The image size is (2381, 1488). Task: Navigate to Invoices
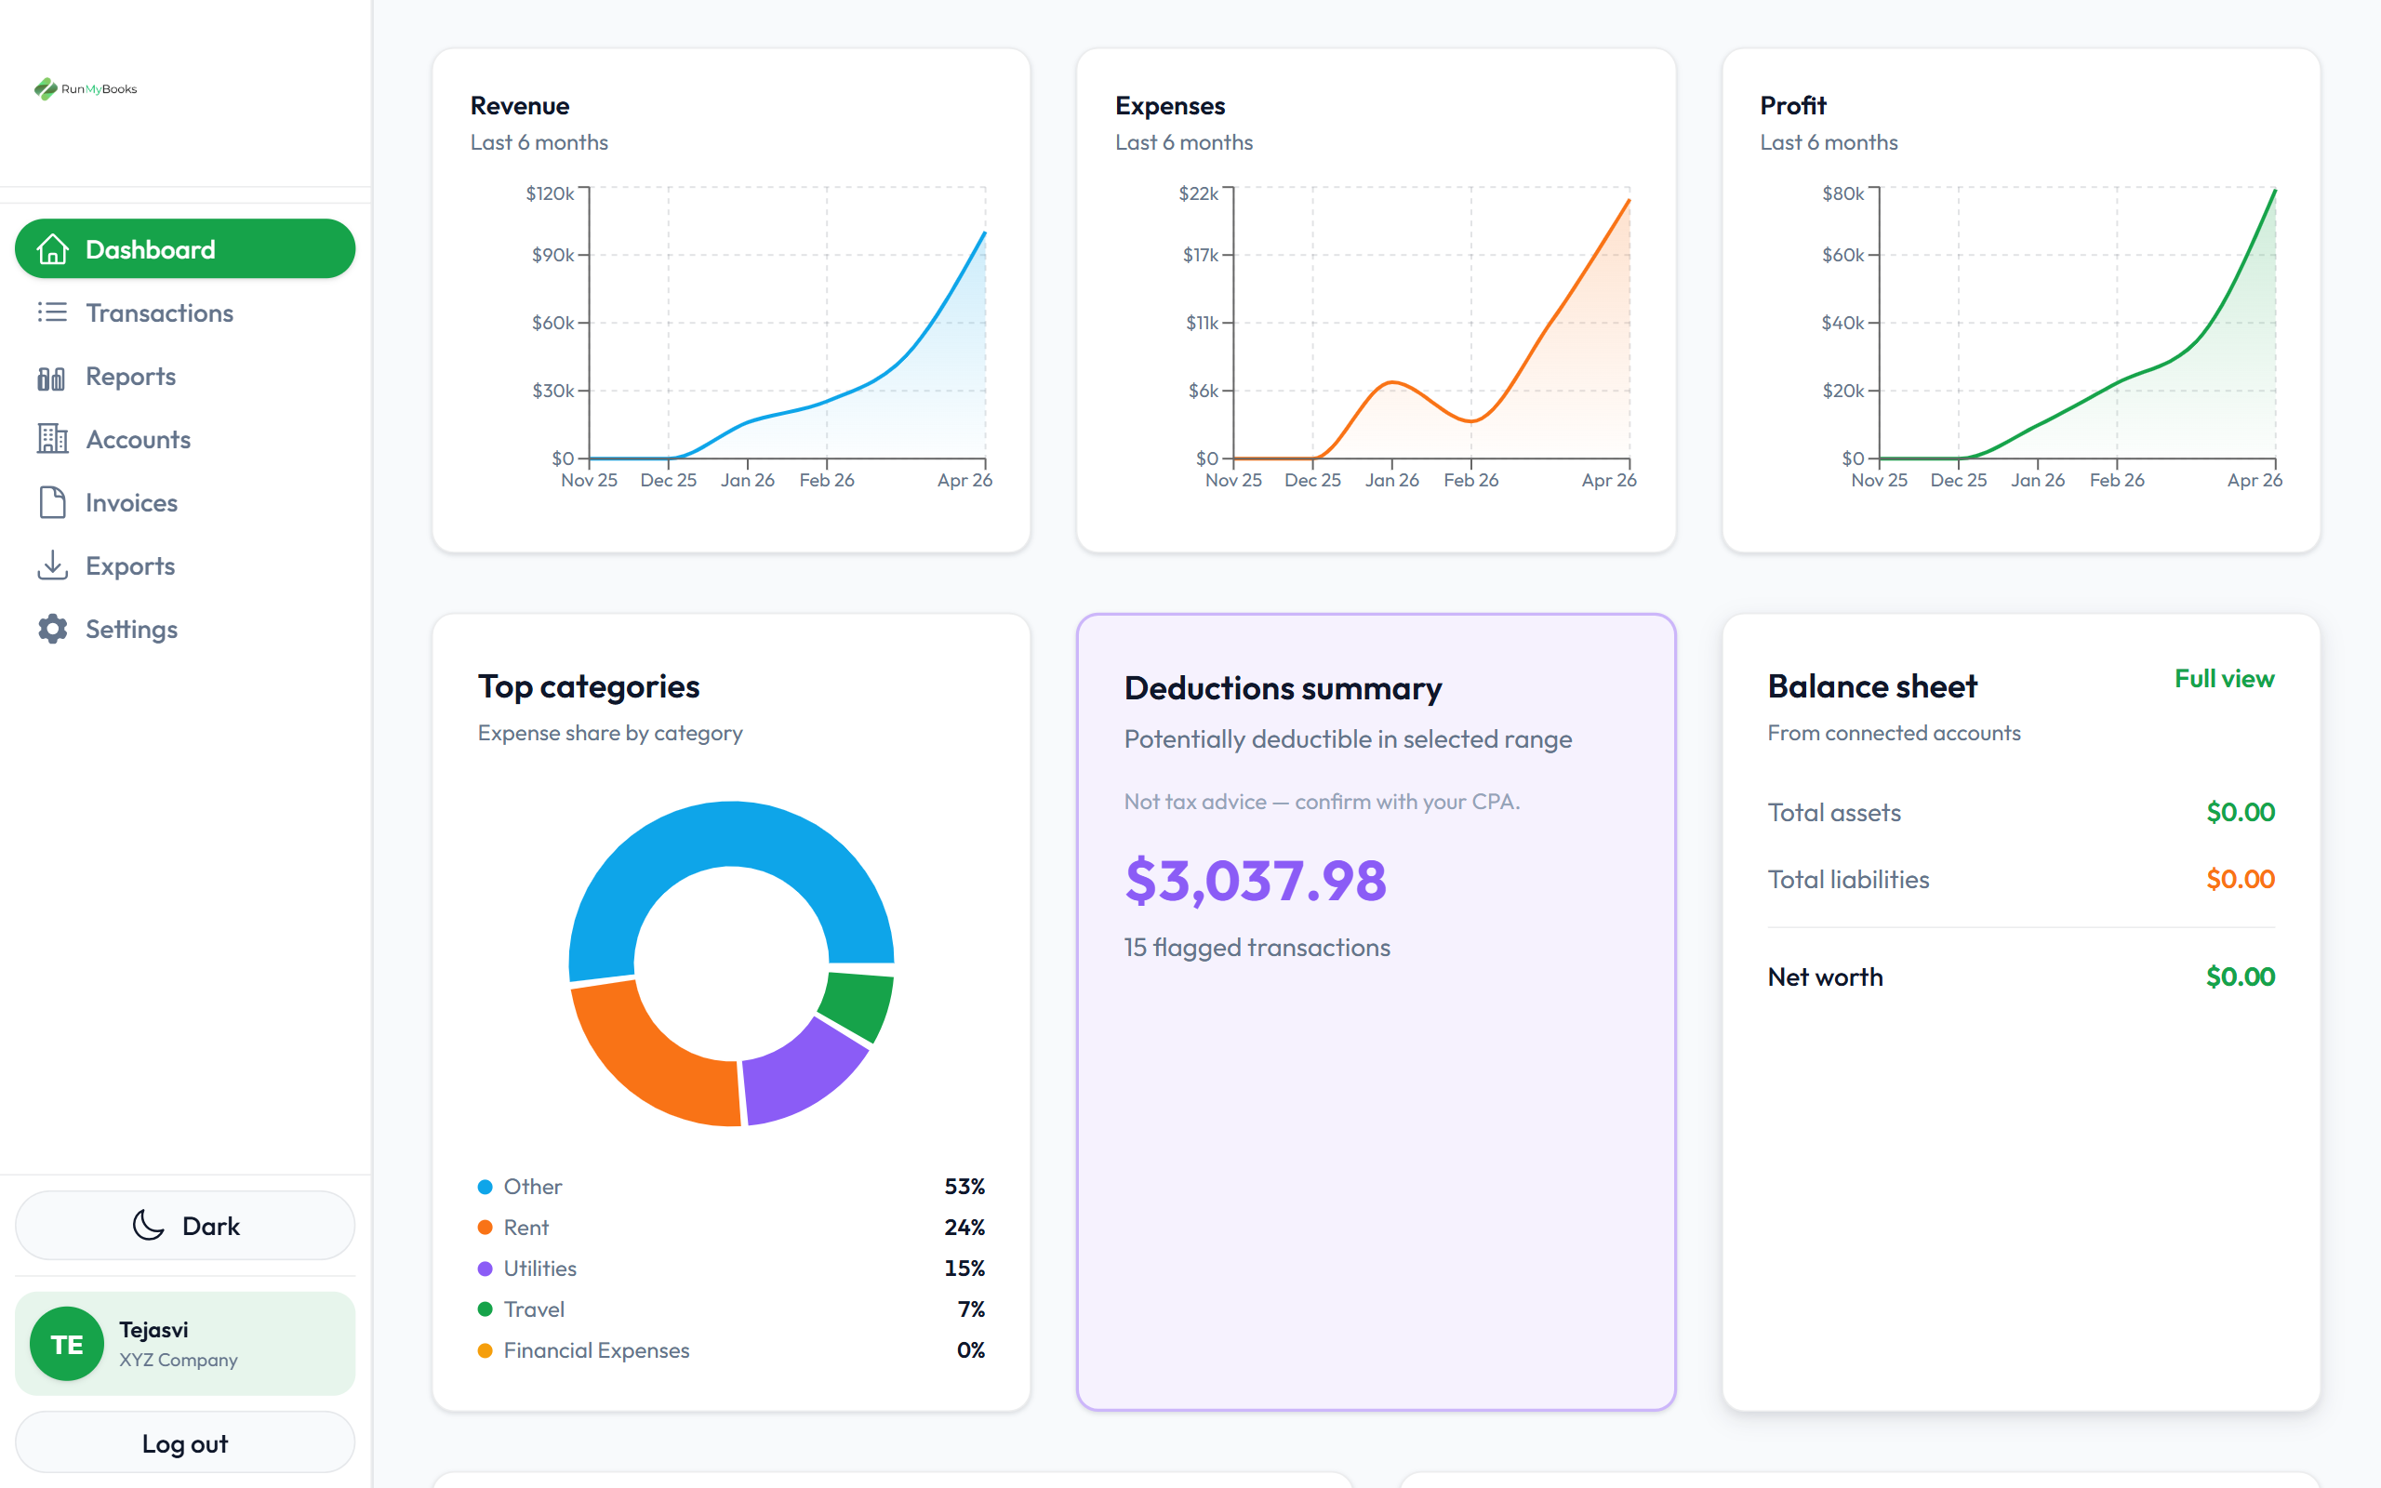coord(185,502)
